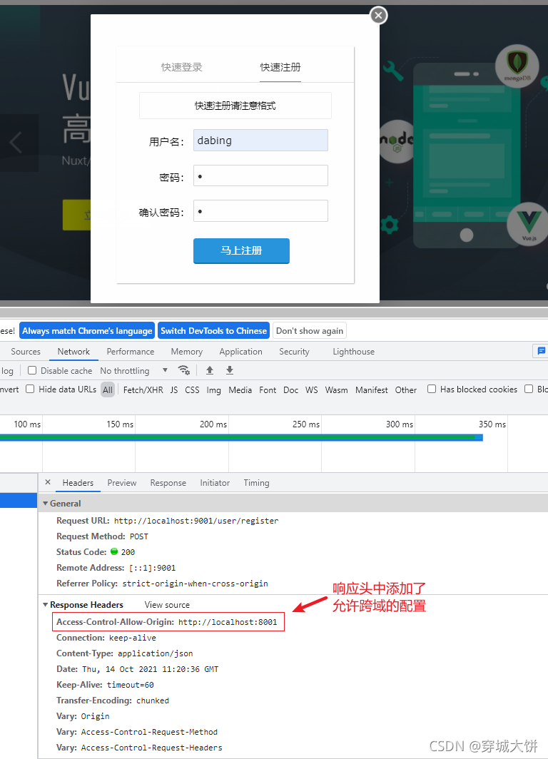This screenshot has height=759, width=548.
Task: Filter requests by Fetch/XHR
Action: [143, 389]
